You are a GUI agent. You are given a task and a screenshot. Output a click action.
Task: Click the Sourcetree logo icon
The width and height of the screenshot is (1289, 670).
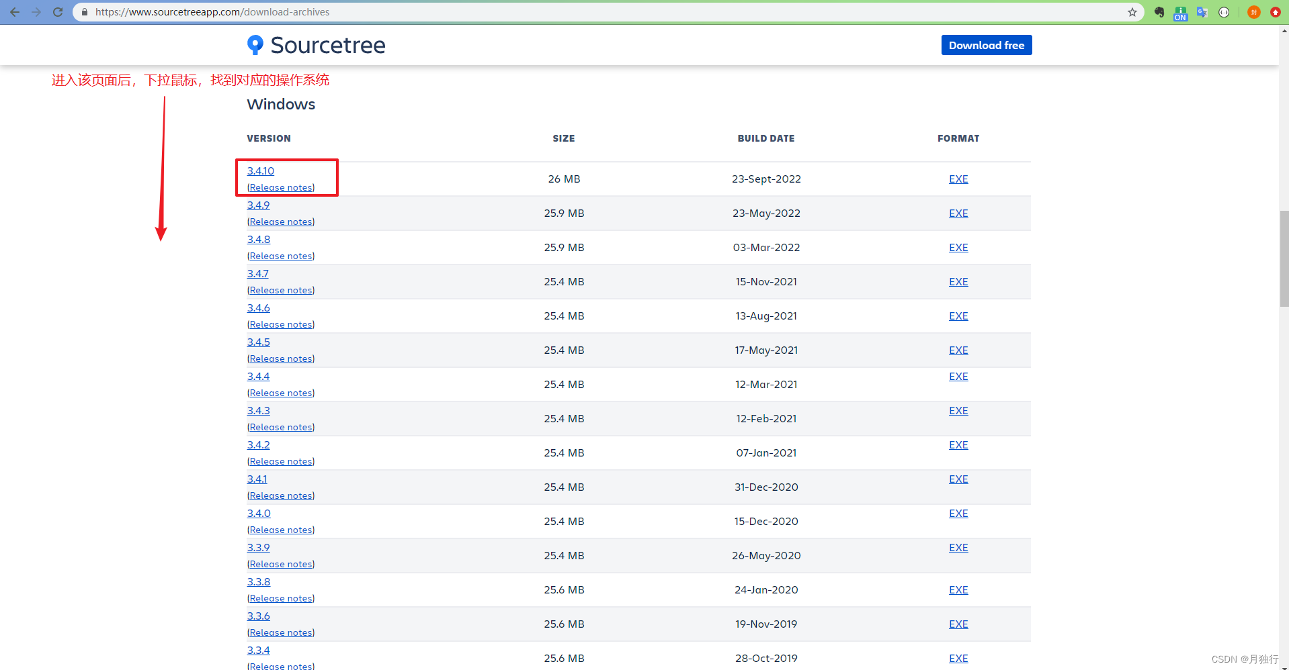pos(254,44)
